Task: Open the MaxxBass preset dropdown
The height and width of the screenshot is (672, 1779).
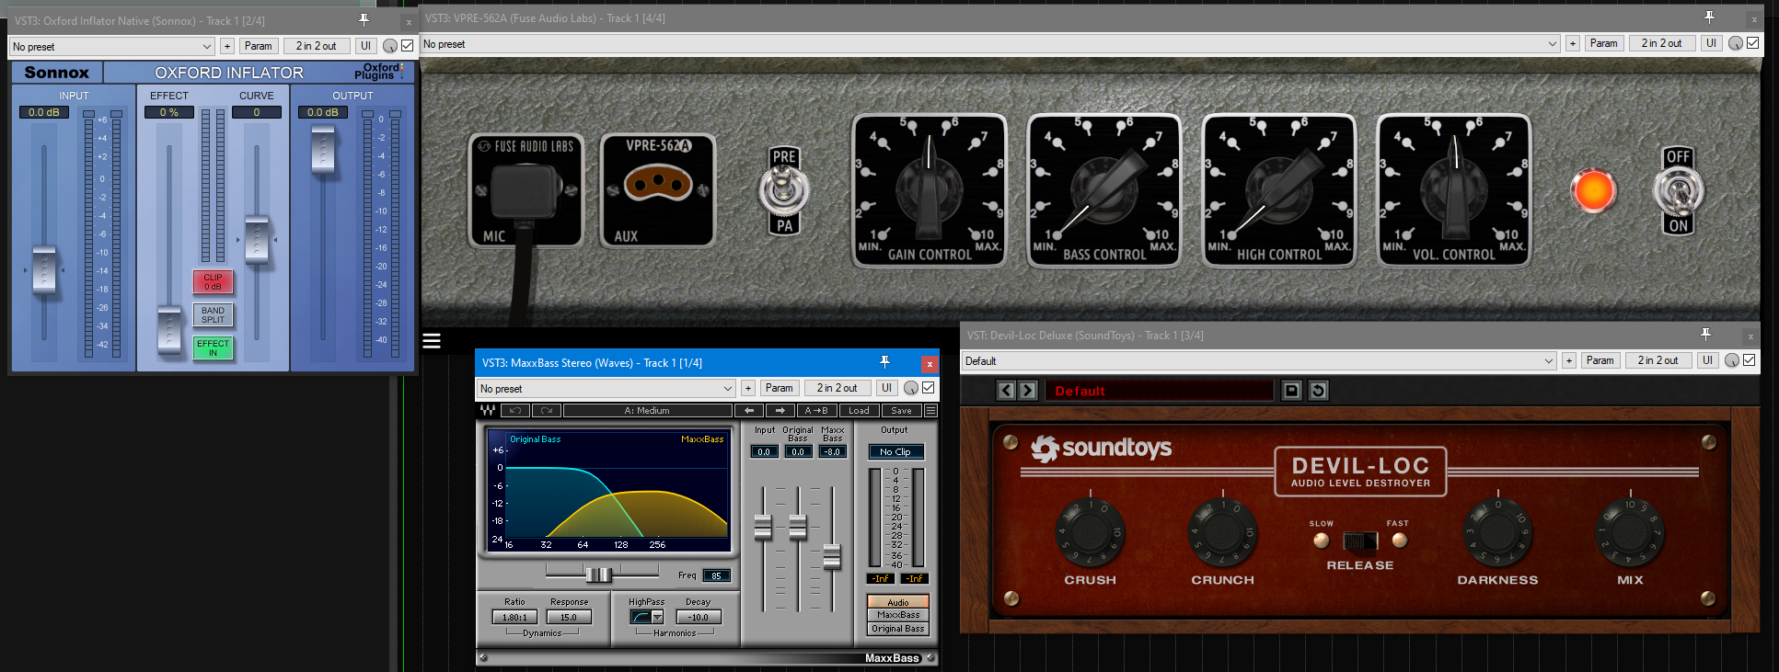Action: click(606, 388)
